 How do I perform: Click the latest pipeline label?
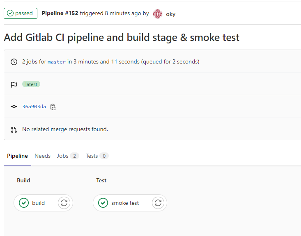(x=31, y=84)
